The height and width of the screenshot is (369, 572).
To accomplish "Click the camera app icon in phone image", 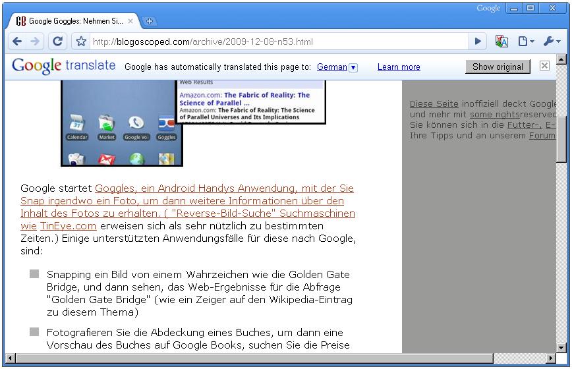I will tap(76, 159).
